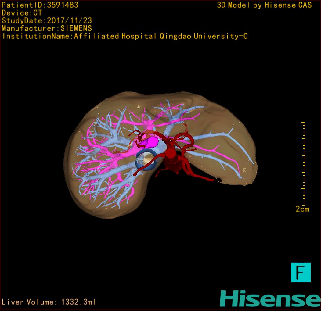
Task: Click the Liver Volume 1332.3ml readout
Action: tap(49, 302)
